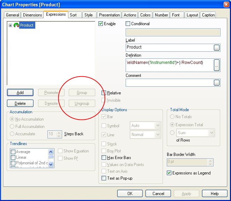The width and height of the screenshot is (231, 201).
Task: Switch to the General tab
Action: click(12, 15)
